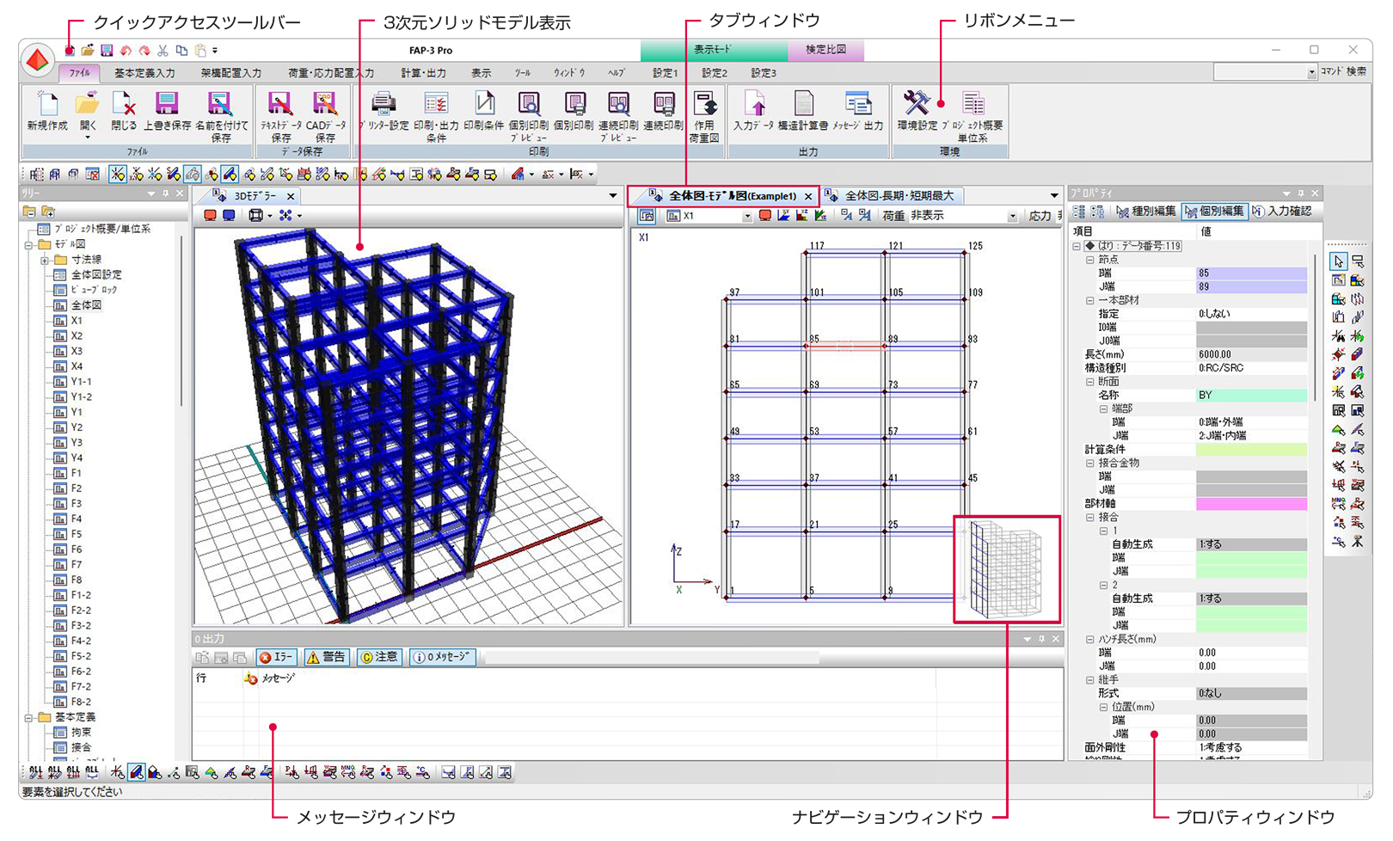
Task: Click the 新規作成 (new file) ribbon icon
Action: [x=46, y=106]
